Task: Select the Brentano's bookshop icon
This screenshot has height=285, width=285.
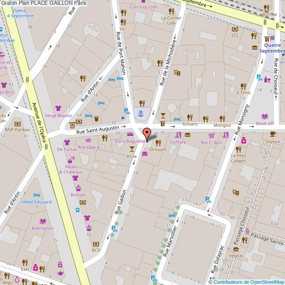Action: (x=43, y=221)
